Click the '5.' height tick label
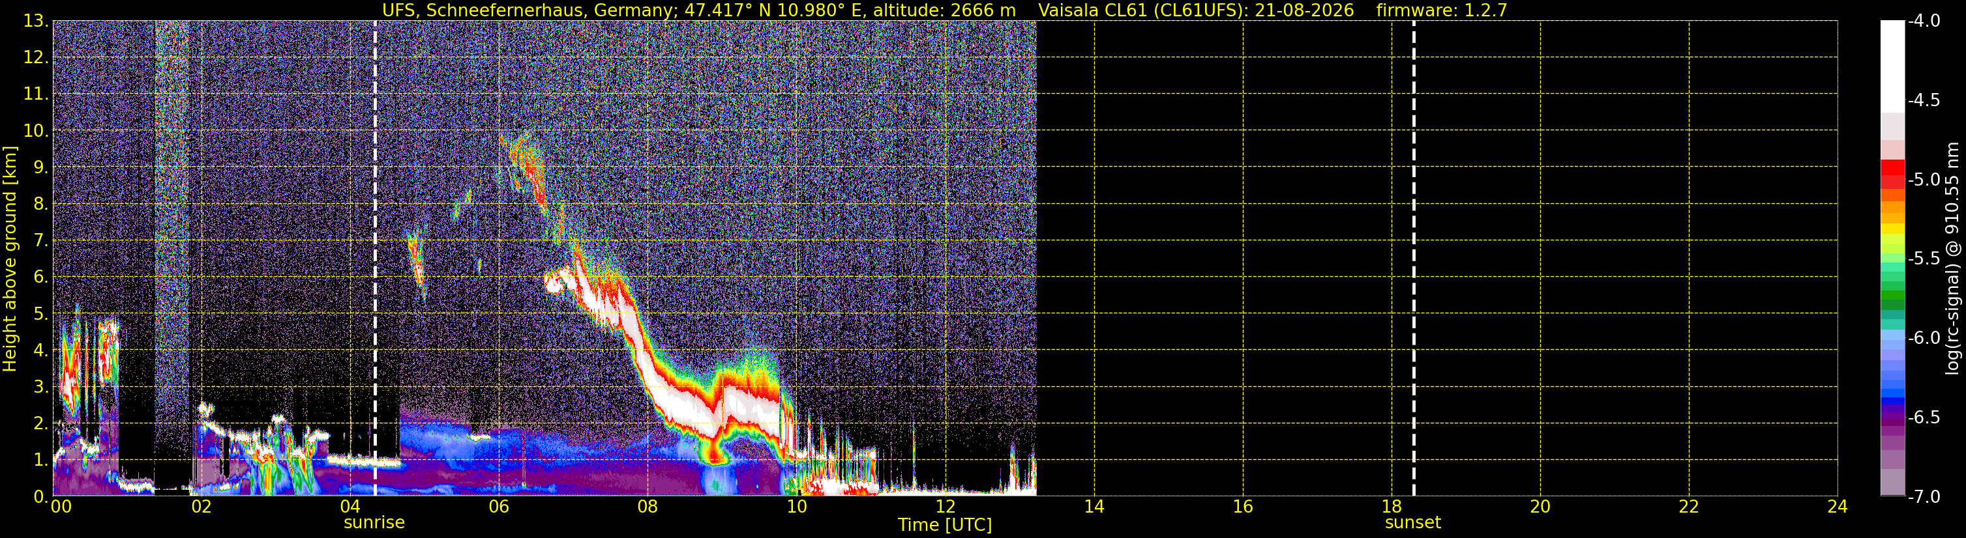This screenshot has height=538, width=1966. [x=40, y=314]
